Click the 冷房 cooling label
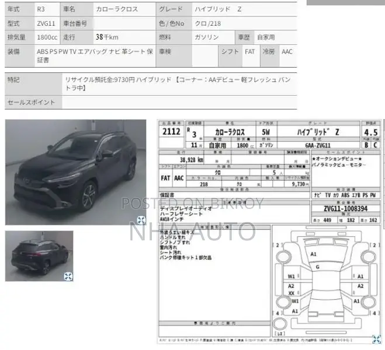The width and height of the screenshot is (385, 350). coord(269,52)
